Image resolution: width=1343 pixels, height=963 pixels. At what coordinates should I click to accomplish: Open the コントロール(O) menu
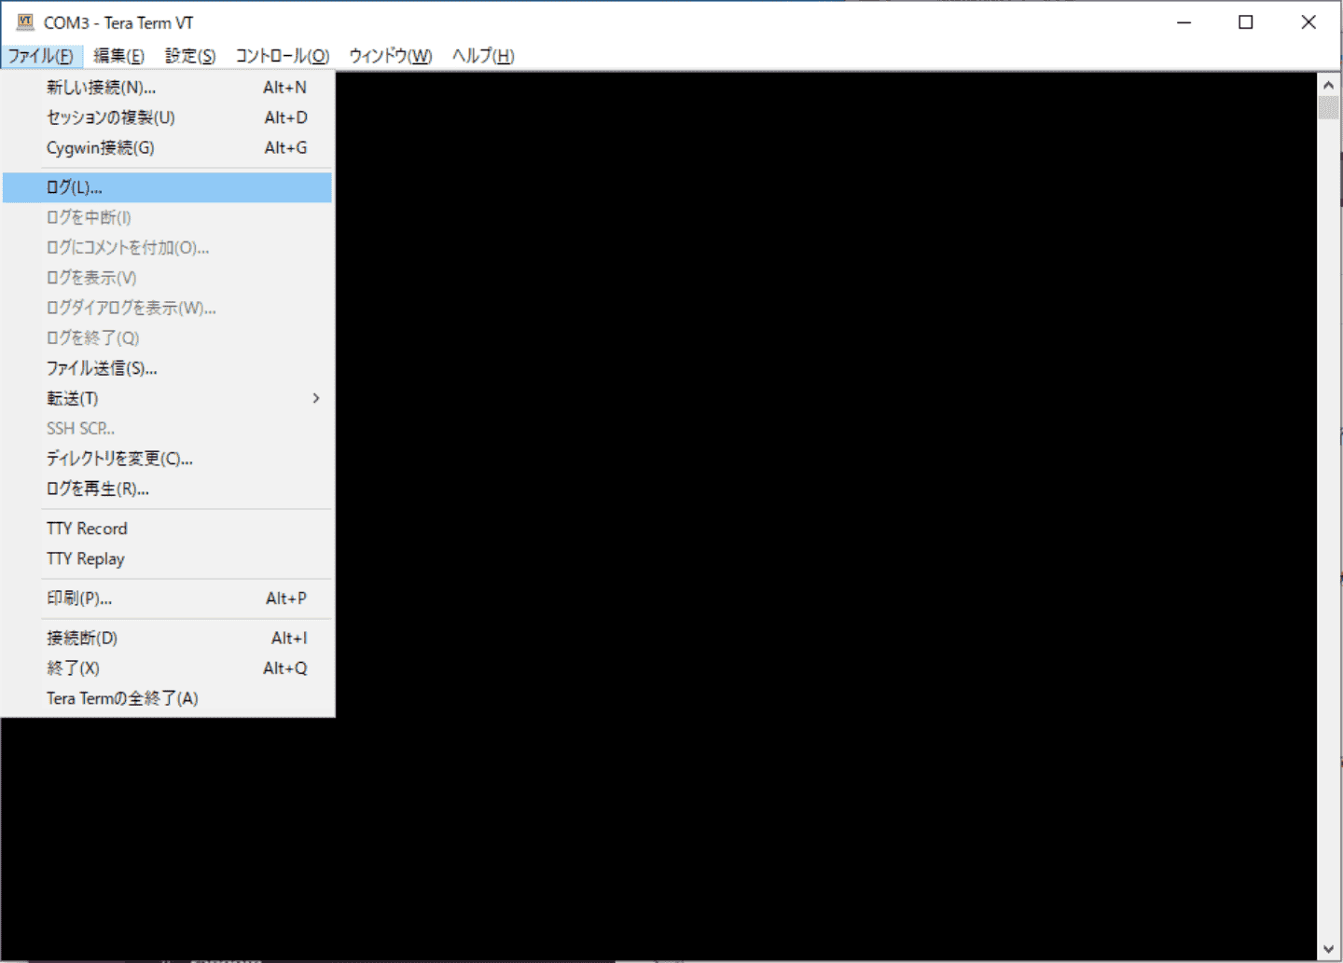282,56
